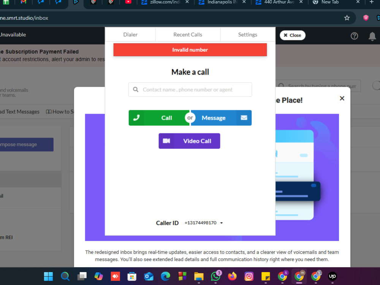The image size is (380, 285).
Task: Click the Compose message button in the inbox
Action: pyautogui.click(x=27, y=144)
